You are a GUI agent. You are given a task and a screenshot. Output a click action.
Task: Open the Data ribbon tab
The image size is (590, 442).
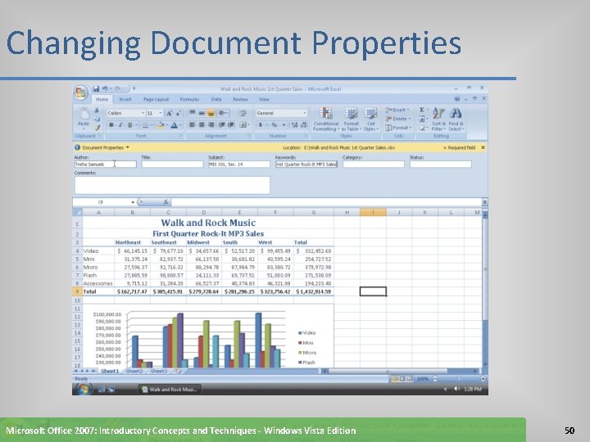(x=216, y=99)
